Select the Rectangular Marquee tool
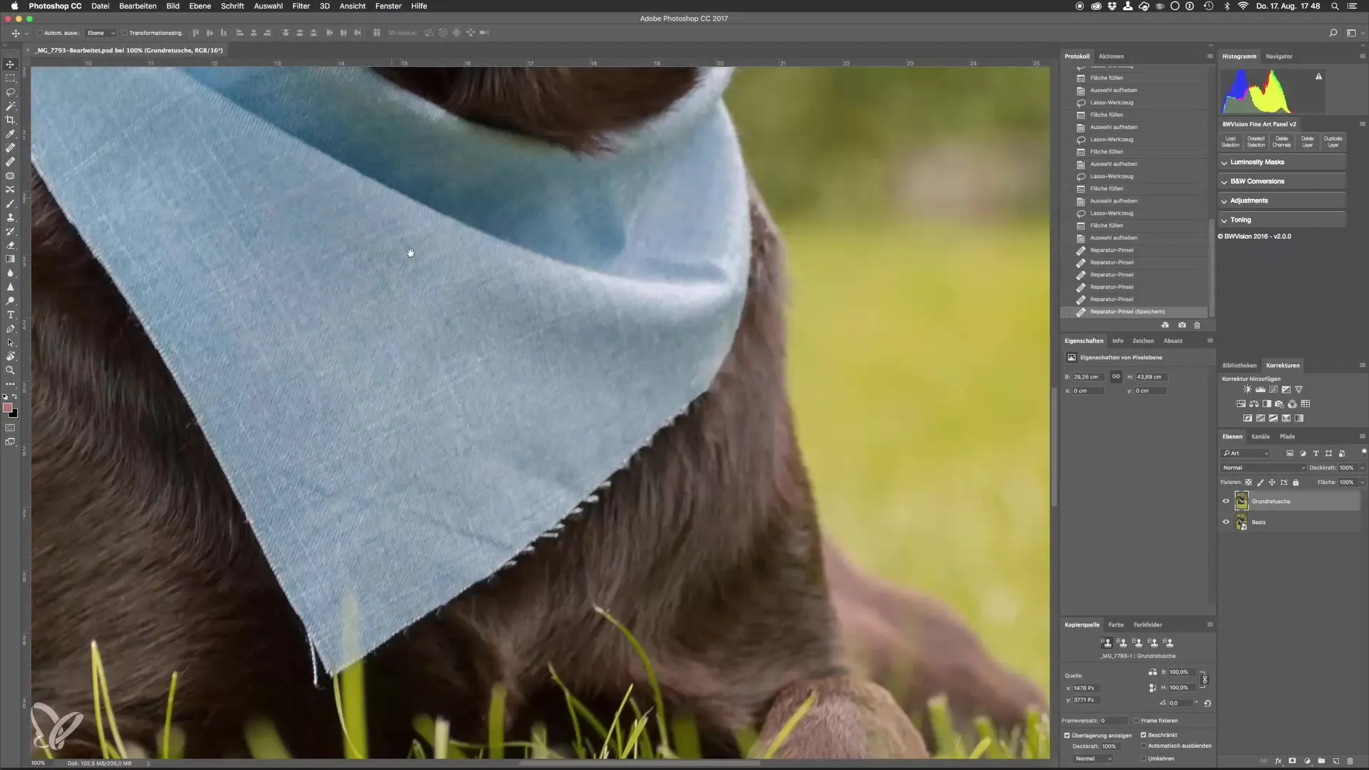 tap(10, 78)
